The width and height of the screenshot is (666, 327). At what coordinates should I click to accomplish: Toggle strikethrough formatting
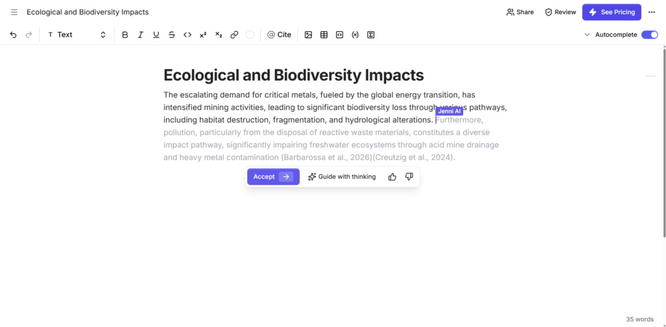172,35
